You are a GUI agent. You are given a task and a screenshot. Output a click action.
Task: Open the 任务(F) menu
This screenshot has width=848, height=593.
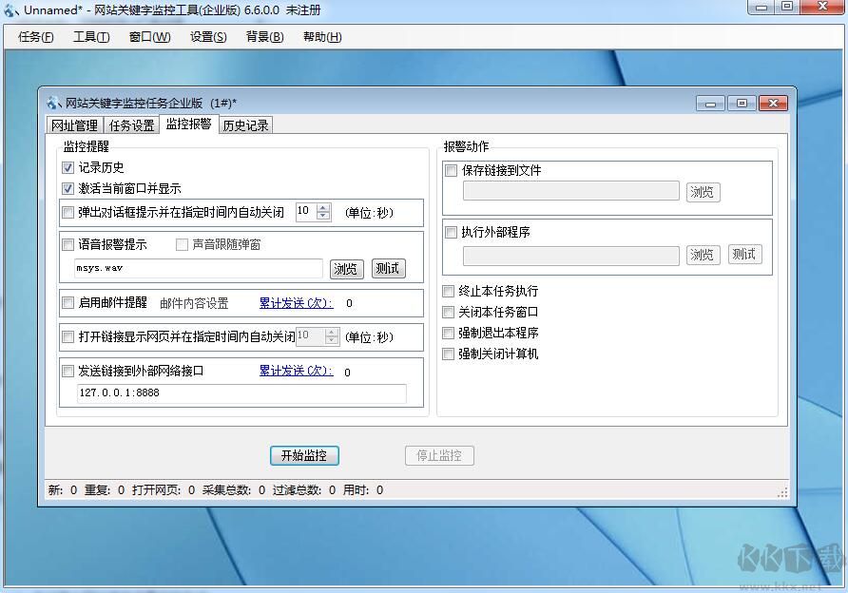36,37
